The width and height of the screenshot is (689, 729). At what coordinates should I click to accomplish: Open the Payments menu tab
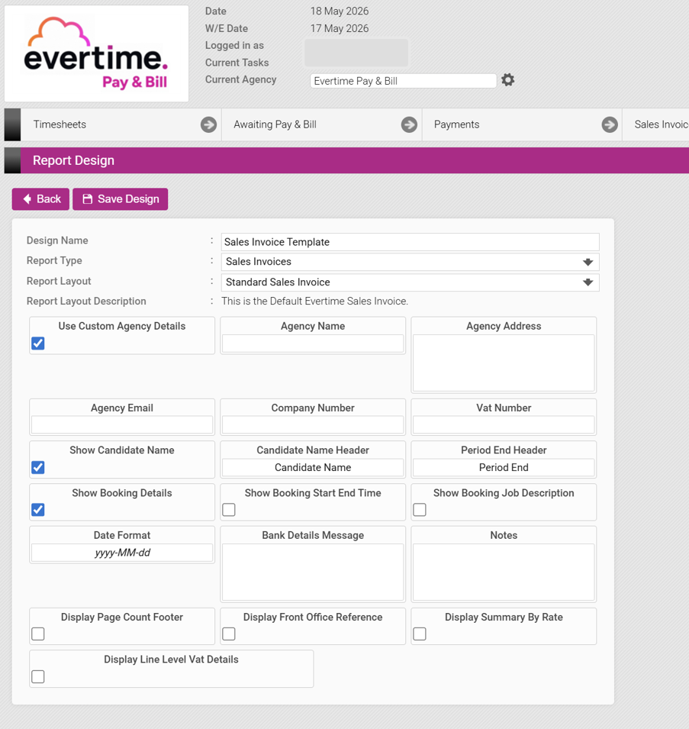(522, 124)
